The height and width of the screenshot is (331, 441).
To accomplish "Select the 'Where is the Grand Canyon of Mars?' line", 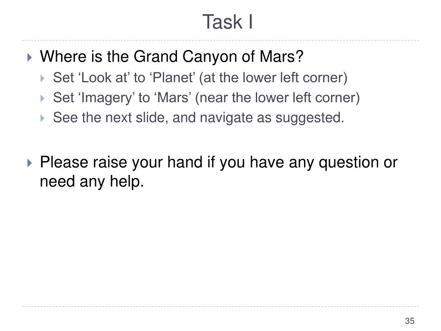I will coord(171,56).
